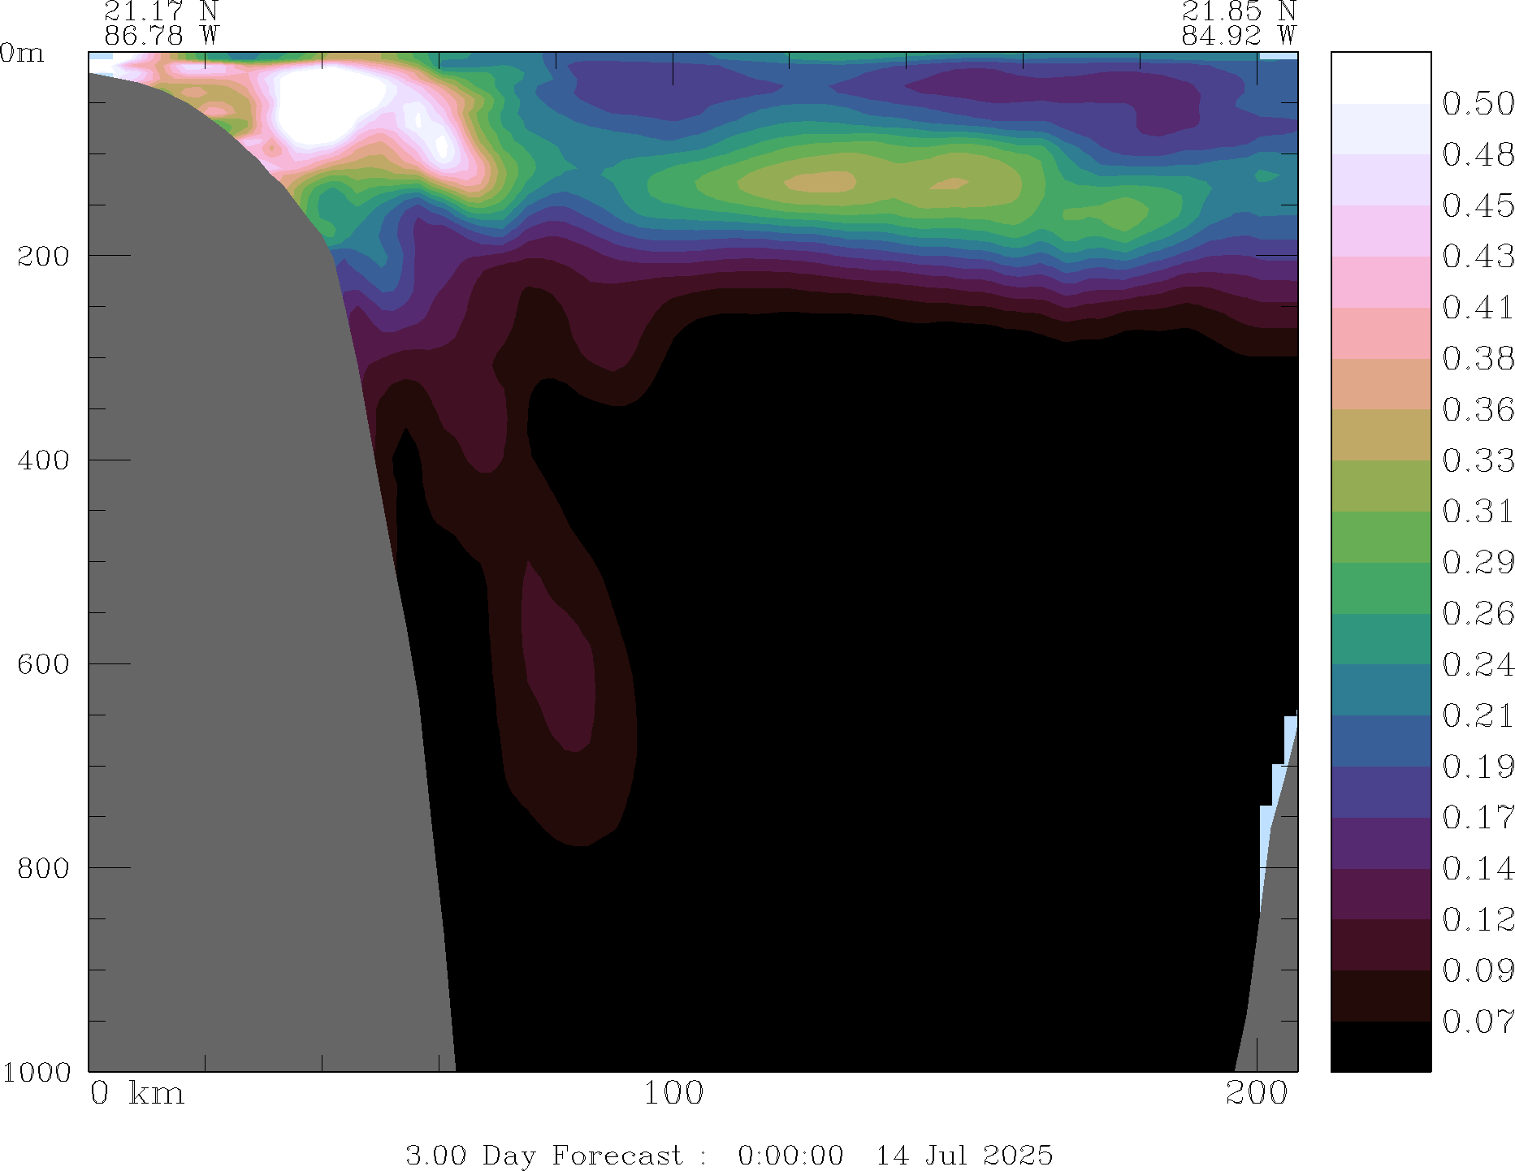The width and height of the screenshot is (1515, 1171).
Task: Click the 0 km distance label
Action: point(136,1094)
